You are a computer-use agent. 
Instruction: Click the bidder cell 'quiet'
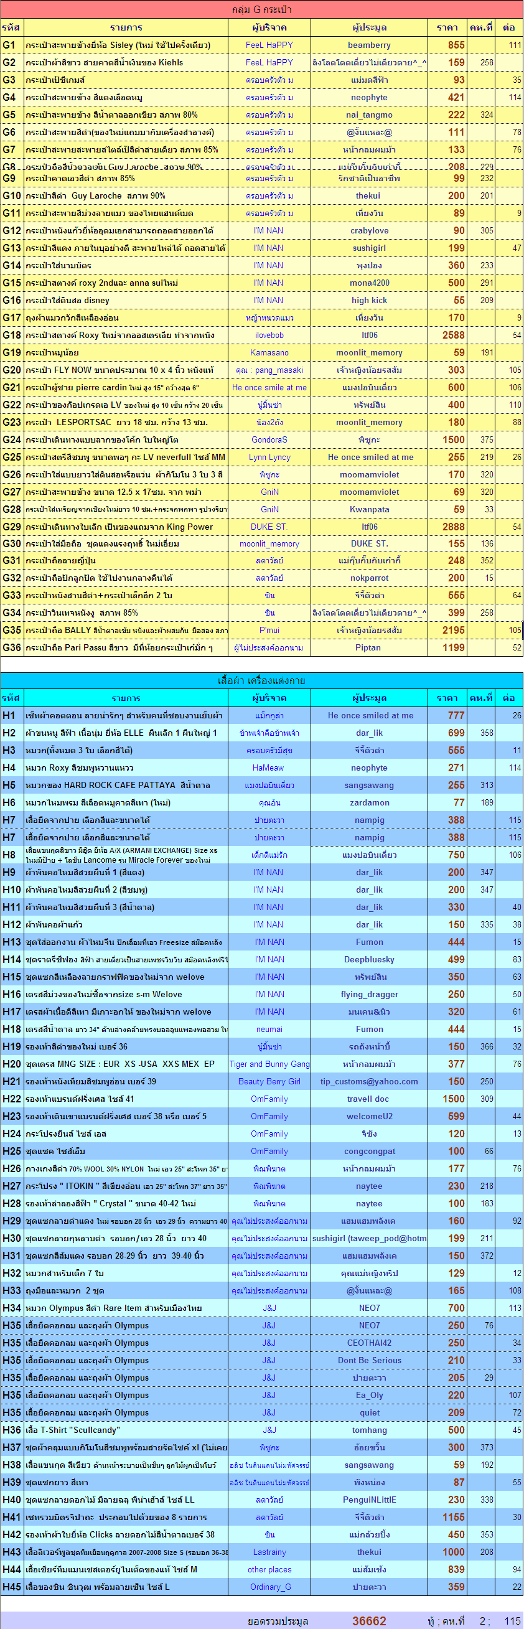point(369,1413)
